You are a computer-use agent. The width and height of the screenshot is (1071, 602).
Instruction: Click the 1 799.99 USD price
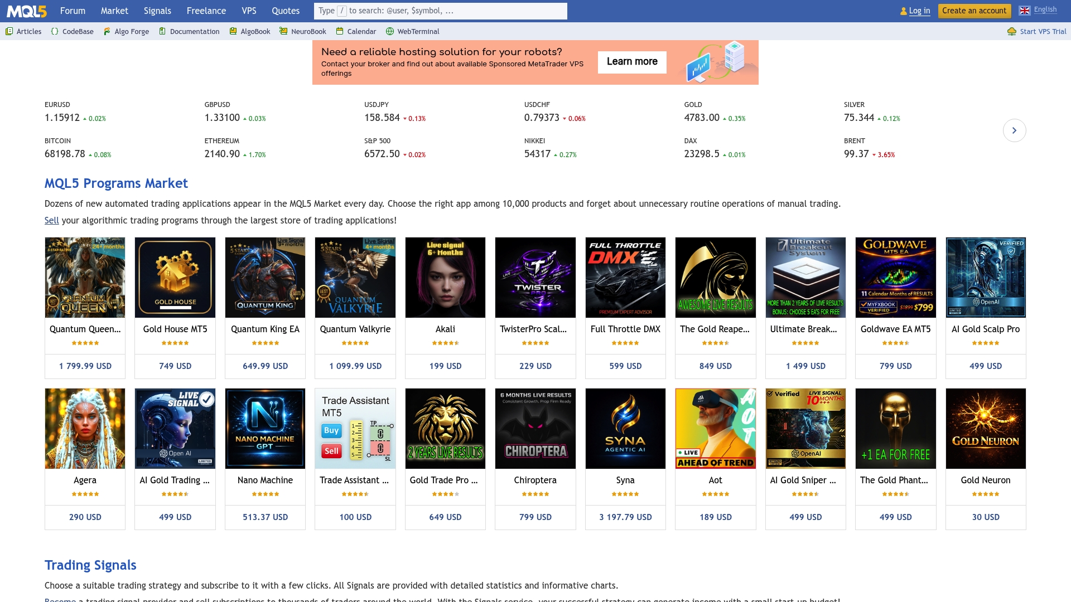[x=85, y=366]
